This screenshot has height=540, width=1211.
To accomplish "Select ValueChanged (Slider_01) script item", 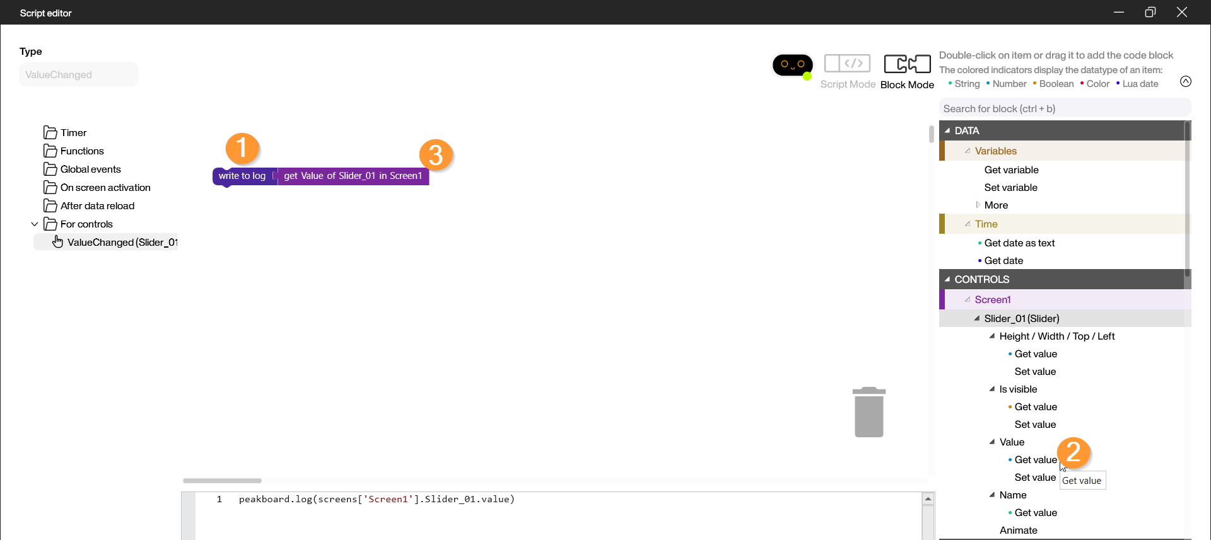I will coord(121,243).
